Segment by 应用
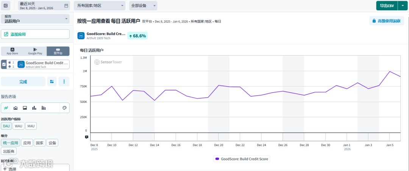Screen dimensions: 409x171 pos(27,143)
